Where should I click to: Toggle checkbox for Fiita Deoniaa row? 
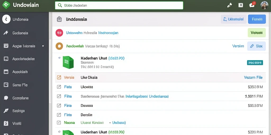coord(59,105)
